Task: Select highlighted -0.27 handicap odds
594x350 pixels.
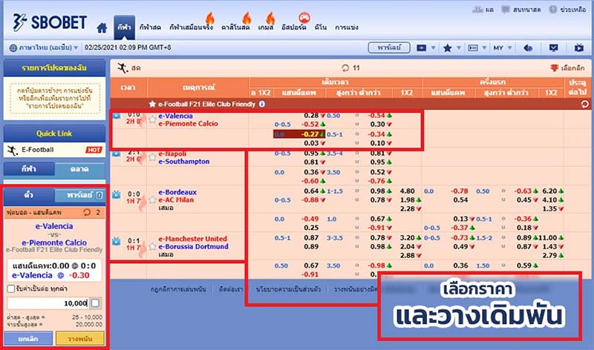Action: pyautogui.click(x=310, y=134)
